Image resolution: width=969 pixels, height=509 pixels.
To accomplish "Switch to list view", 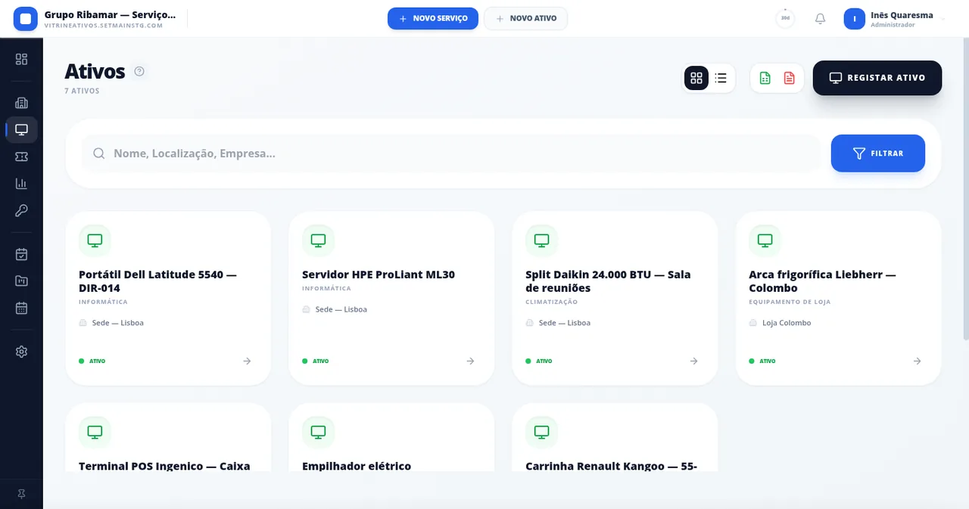I will [x=721, y=78].
